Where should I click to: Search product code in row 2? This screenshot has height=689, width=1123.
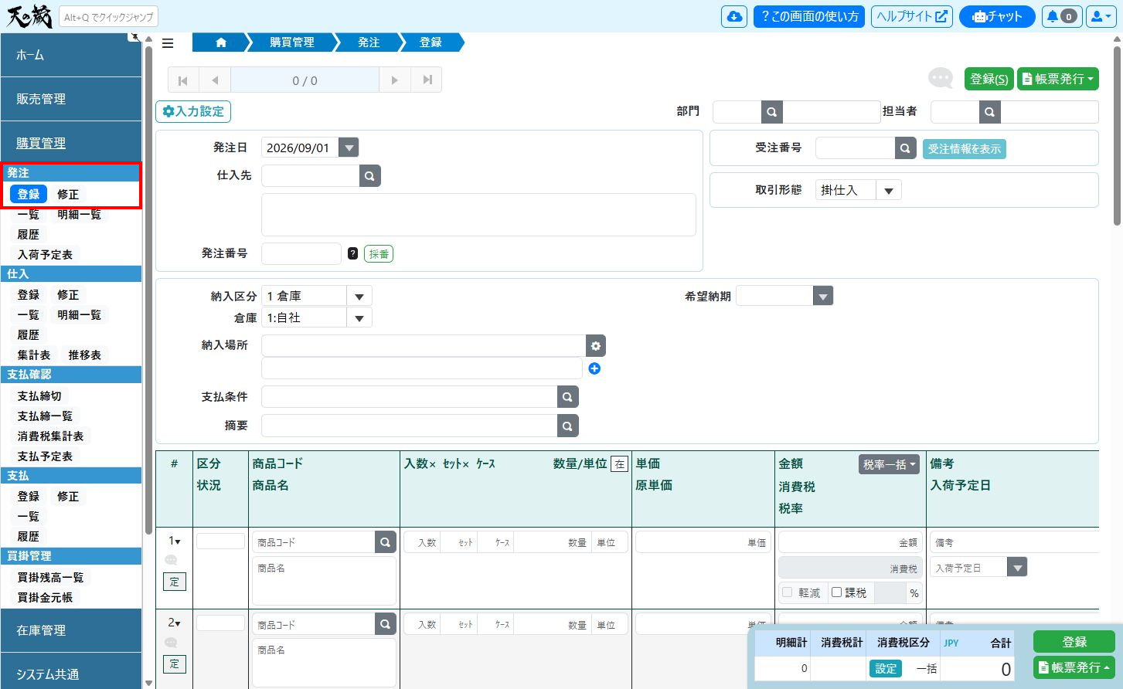(385, 624)
